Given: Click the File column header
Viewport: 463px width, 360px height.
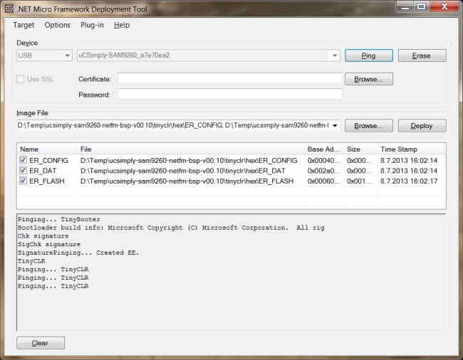Looking at the screenshot, I should tap(191, 149).
